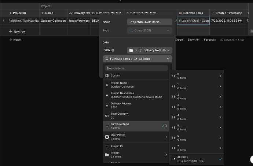Click the info icon next to JSON
The width and height of the screenshot is (253, 166).
click(x=113, y=50)
